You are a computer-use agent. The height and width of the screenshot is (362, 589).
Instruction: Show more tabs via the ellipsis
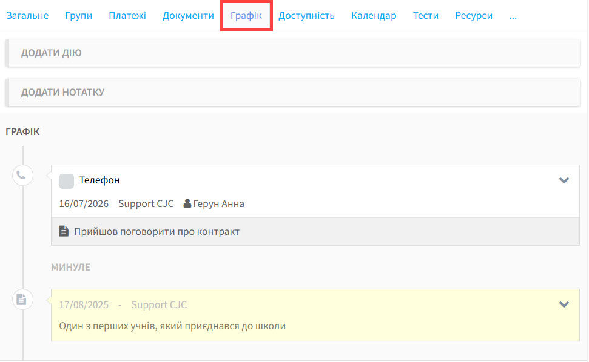click(x=513, y=16)
